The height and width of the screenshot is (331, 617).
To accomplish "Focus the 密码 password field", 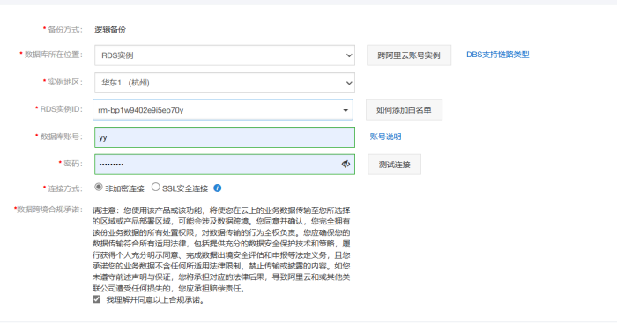I will (x=225, y=165).
